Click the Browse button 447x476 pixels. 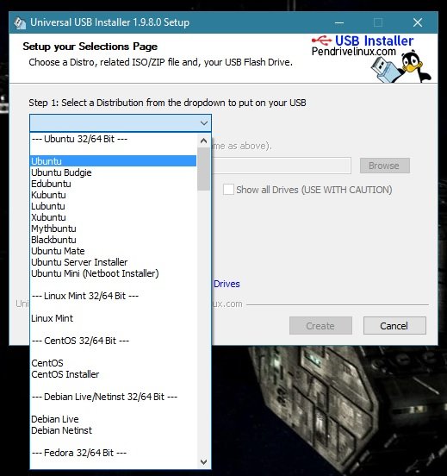coord(384,166)
